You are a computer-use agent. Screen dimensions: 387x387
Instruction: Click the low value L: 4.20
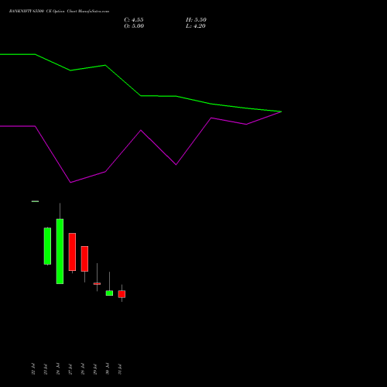coord(196,26)
